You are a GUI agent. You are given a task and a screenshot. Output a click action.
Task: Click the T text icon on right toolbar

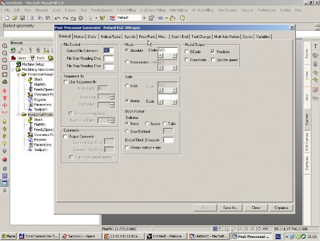(315, 47)
